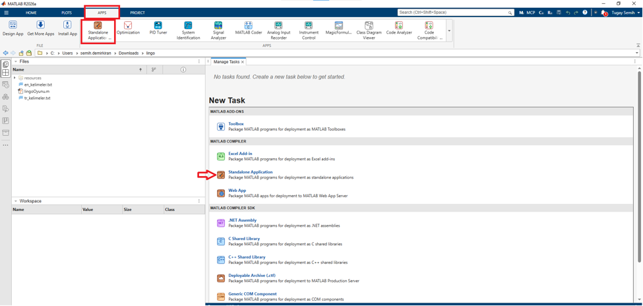
Task: Collapse the toolstrip using the arrow icon
Action: pyautogui.click(x=638, y=45)
